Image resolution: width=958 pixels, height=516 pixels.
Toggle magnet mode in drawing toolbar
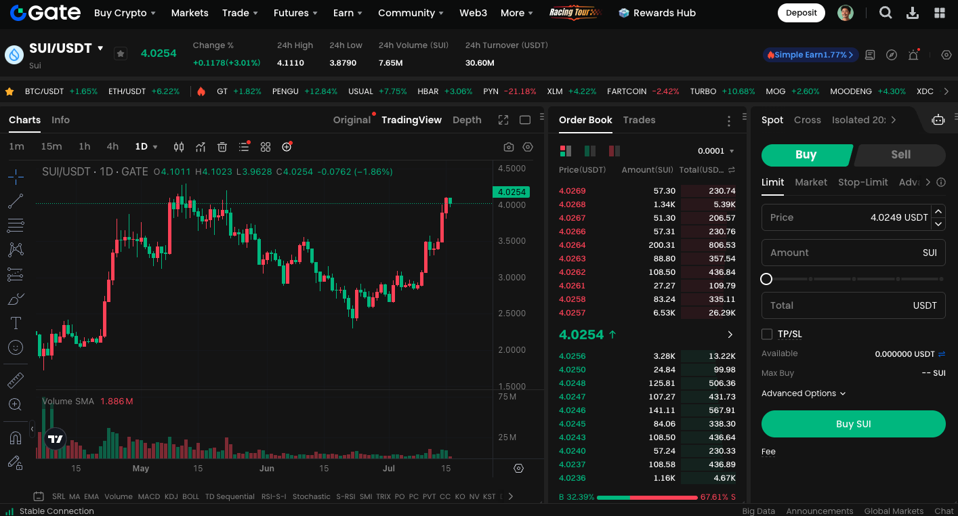(16, 438)
